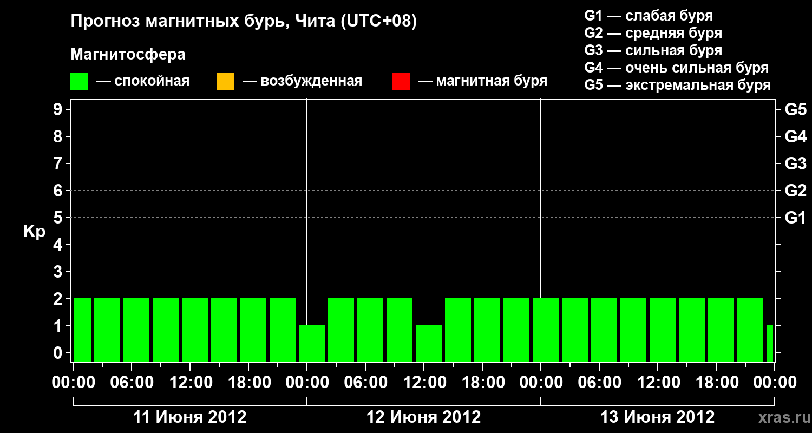Click the Kp axis value '0'

coord(59,353)
